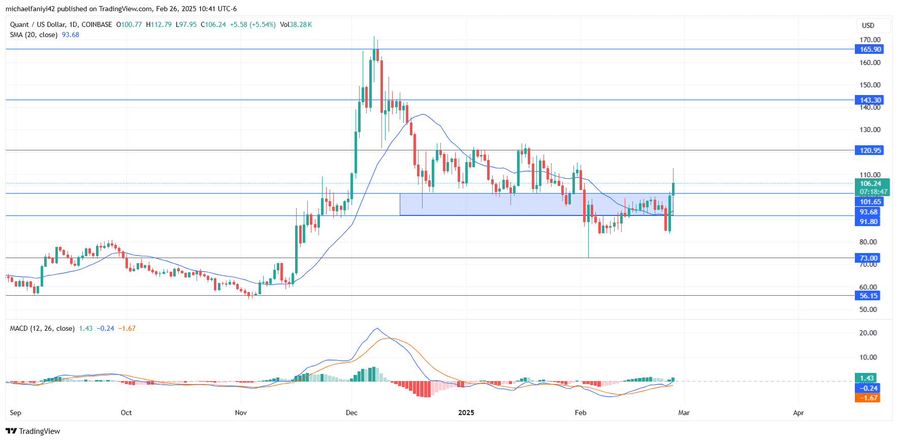
Task: Click the 101.65 price level label
Action: (870, 202)
